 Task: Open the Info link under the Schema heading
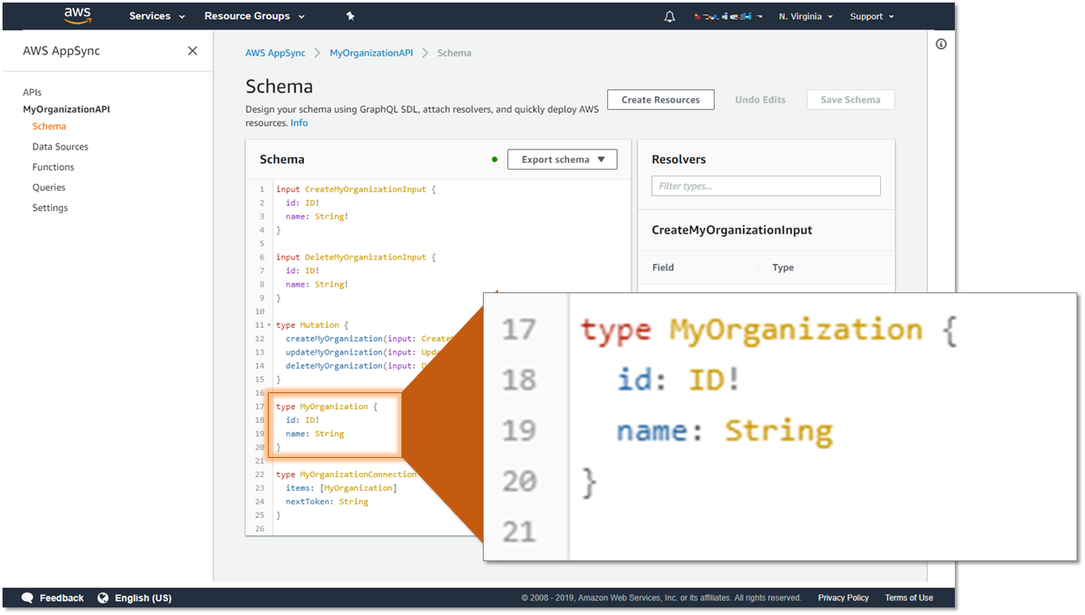(299, 123)
